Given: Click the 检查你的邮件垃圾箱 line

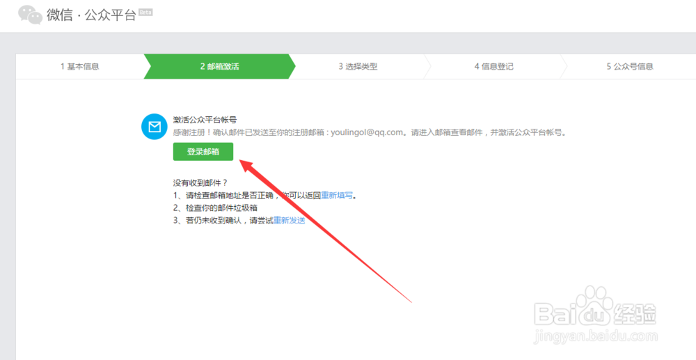Looking at the screenshot, I should [x=215, y=208].
